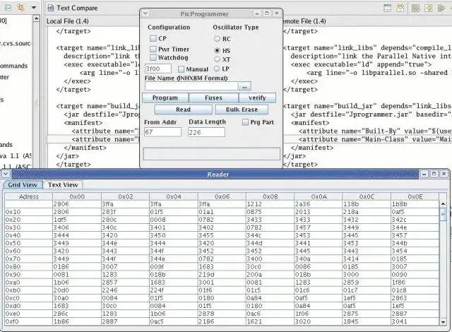Collapse all items in left panel toolbar
The image size is (452, 332).
8,8
